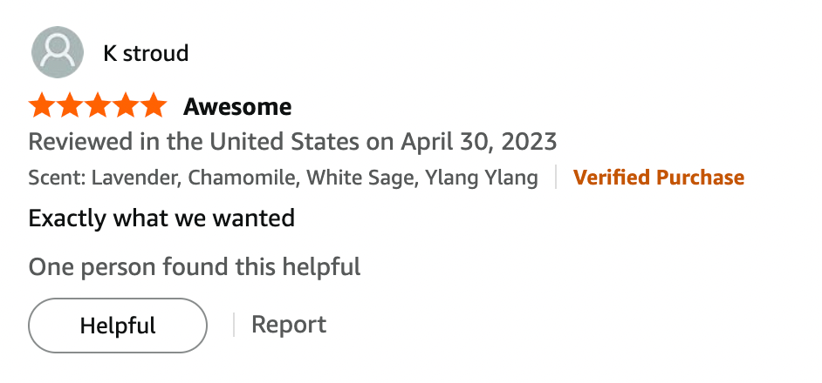
Task: Click the Scent label before Lavender
Action: pyautogui.click(x=57, y=178)
